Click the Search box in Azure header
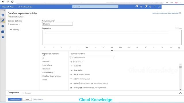This screenshot has width=184, height=103. 95,7
